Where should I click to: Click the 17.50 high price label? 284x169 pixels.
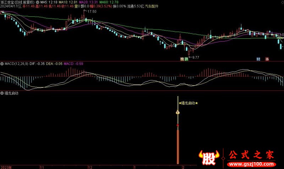click(x=92, y=12)
